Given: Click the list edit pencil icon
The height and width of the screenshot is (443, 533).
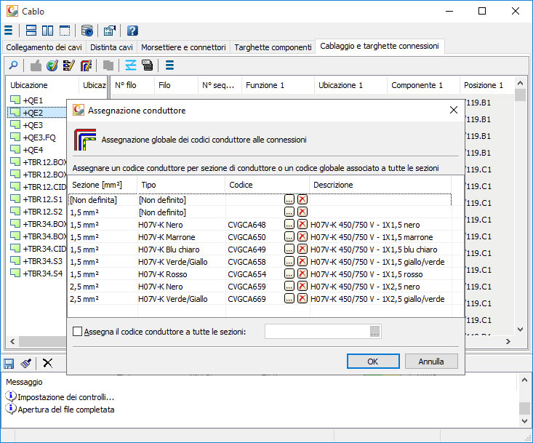Looking at the screenshot, I should (x=69, y=65).
